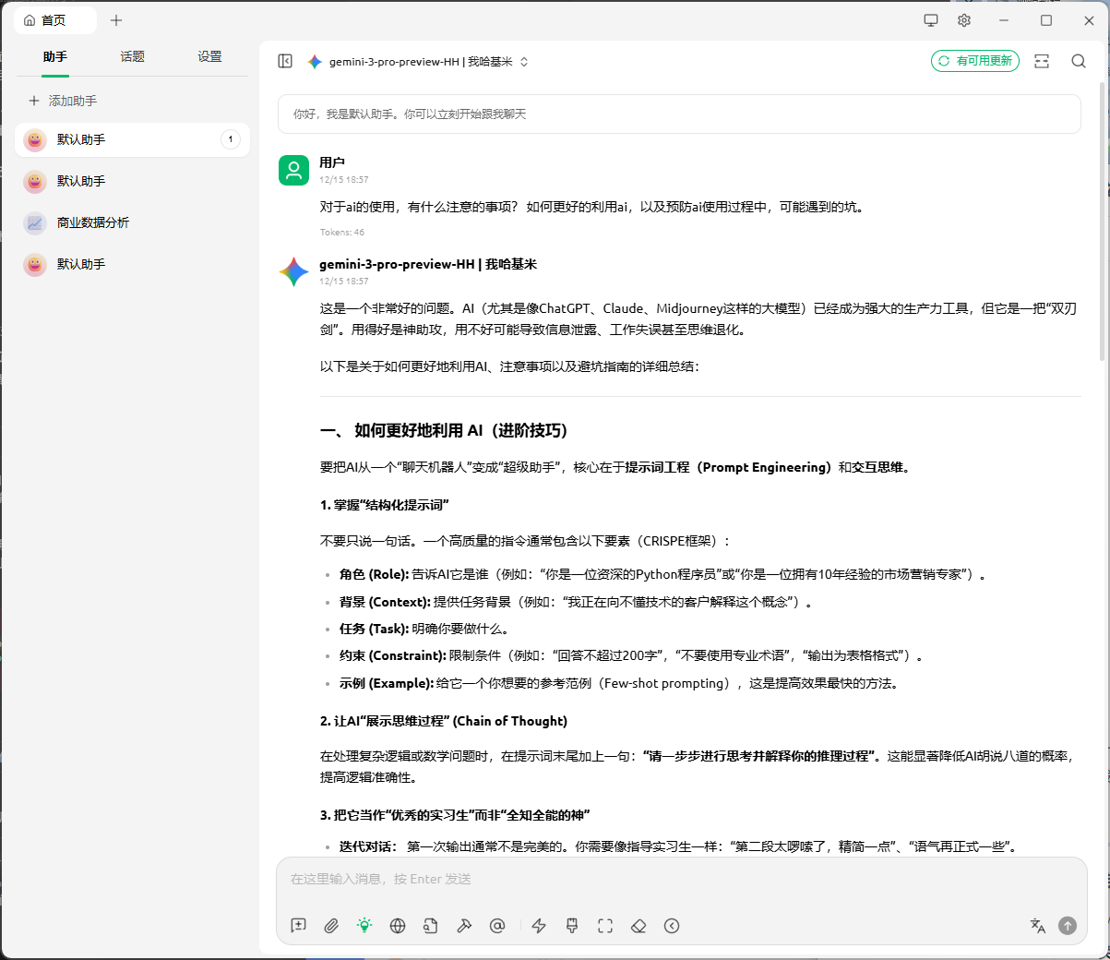Expand the input box with the brackets icon

point(605,926)
